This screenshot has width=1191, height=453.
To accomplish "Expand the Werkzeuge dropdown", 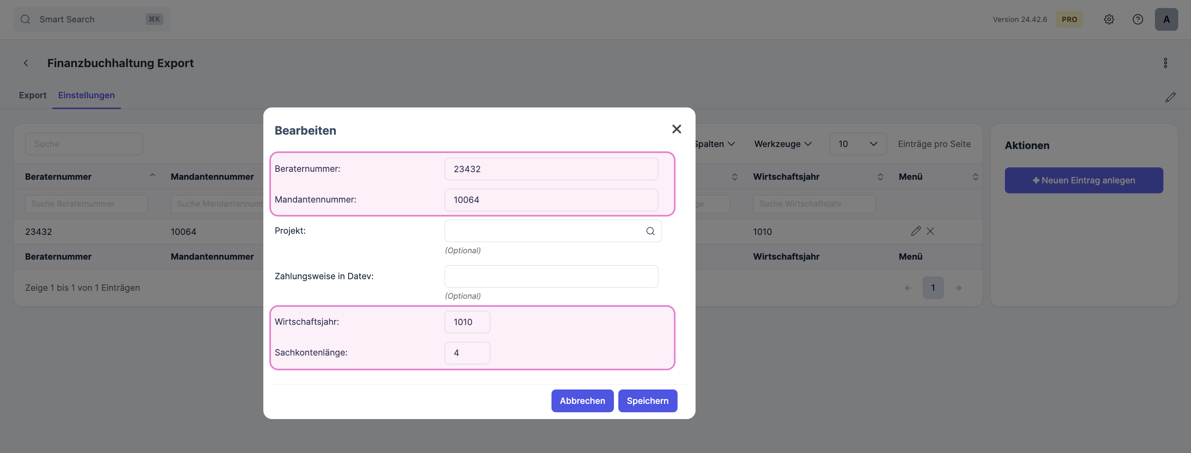I will coord(782,144).
